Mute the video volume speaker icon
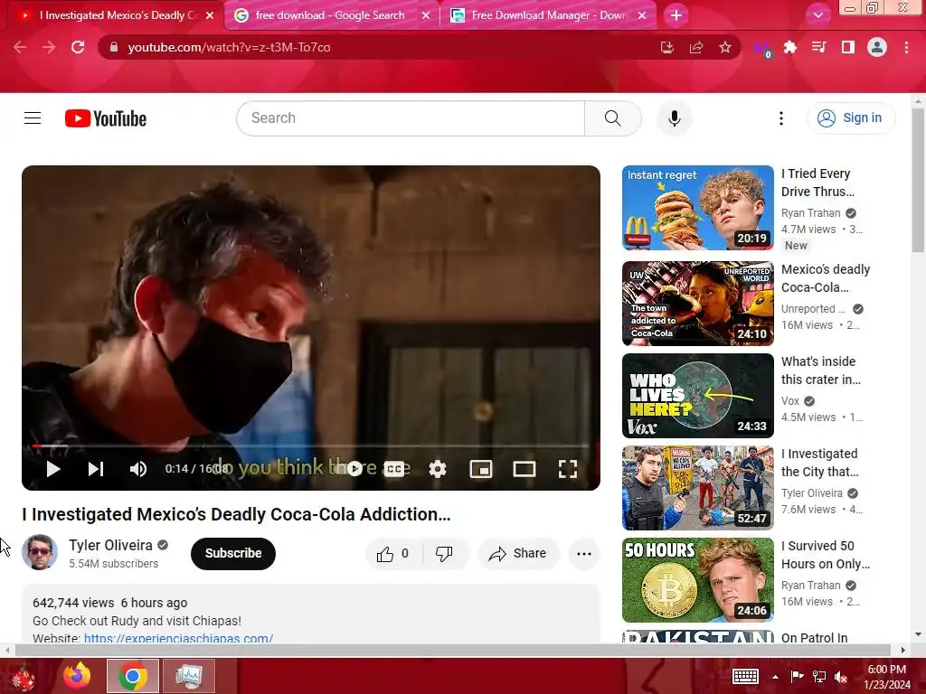The height and width of the screenshot is (694, 926). [x=138, y=469]
